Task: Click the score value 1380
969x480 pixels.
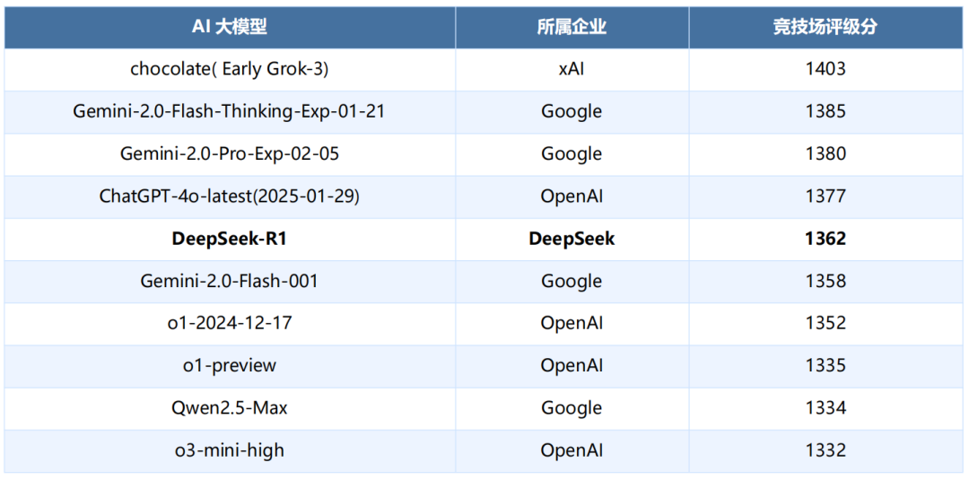Action: pyautogui.click(x=825, y=153)
